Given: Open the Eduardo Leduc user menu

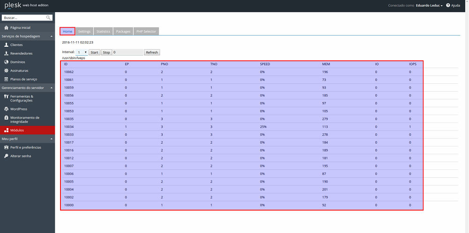Looking at the screenshot, I should [429, 6].
